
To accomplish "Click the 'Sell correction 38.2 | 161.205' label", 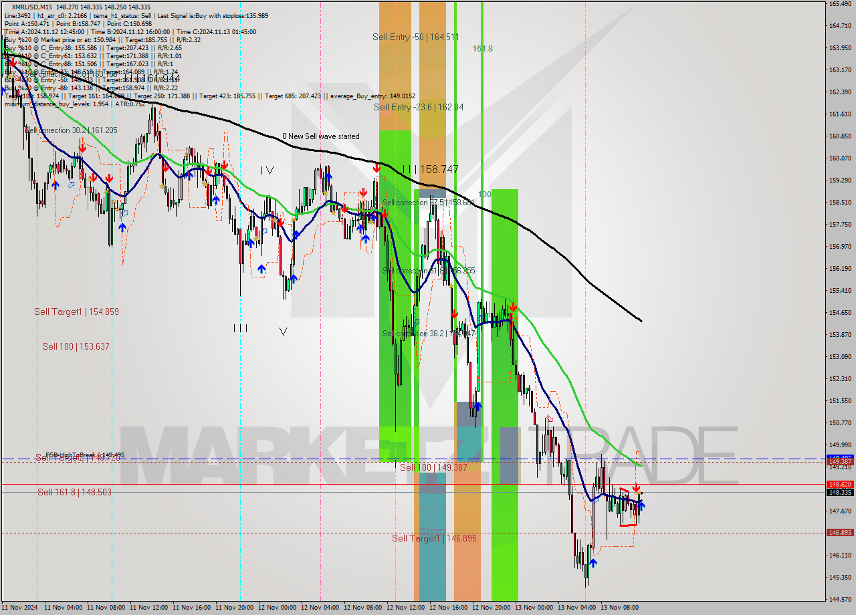I will [x=71, y=130].
